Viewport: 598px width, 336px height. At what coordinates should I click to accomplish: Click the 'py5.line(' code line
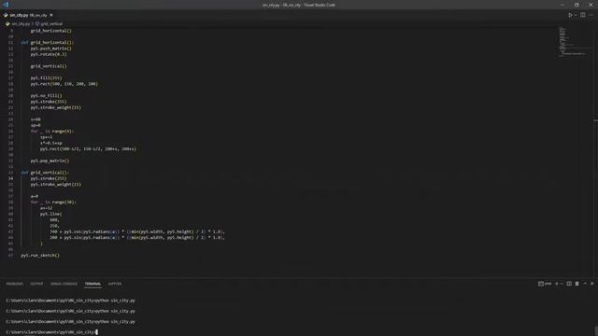point(50,214)
